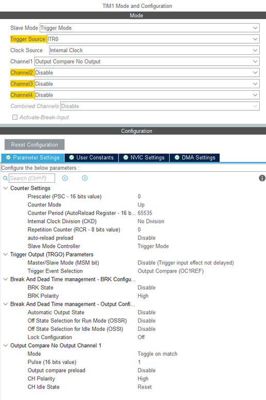This screenshot has width=266, height=400.
Task: Collapse Trigger Output (TRGO) Parameters group
Action: point(5,254)
